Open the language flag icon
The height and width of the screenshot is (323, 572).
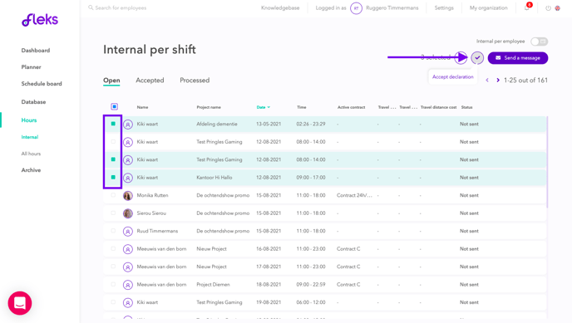tap(557, 8)
